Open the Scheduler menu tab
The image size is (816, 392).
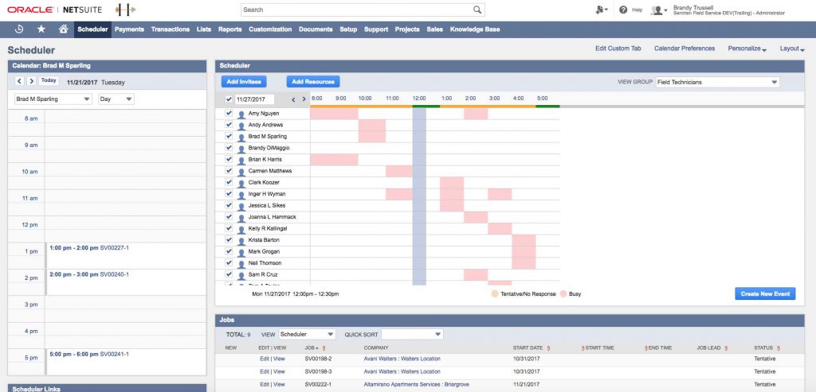click(x=92, y=29)
